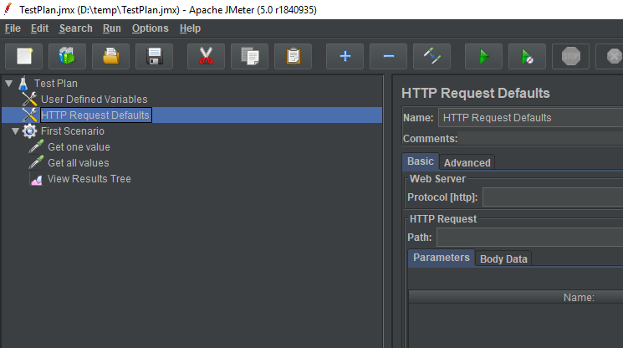Screen dimensions: 623x348
Task: Click the View Results Tree listener icon
Action: [36, 180]
